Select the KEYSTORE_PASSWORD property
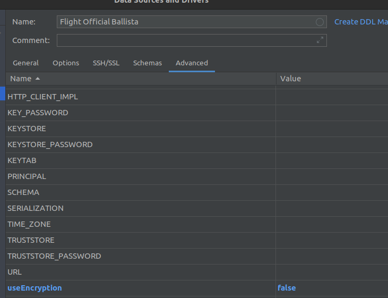Image resolution: width=388 pixels, height=298 pixels. pyautogui.click(x=197, y=144)
